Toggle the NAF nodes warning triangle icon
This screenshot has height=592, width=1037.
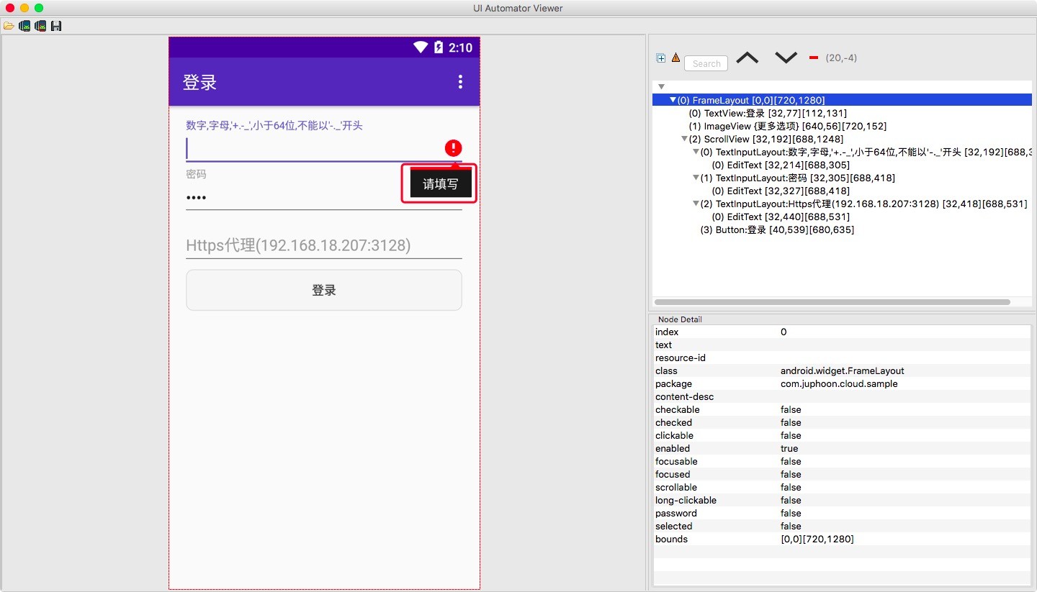pyautogui.click(x=675, y=58)
